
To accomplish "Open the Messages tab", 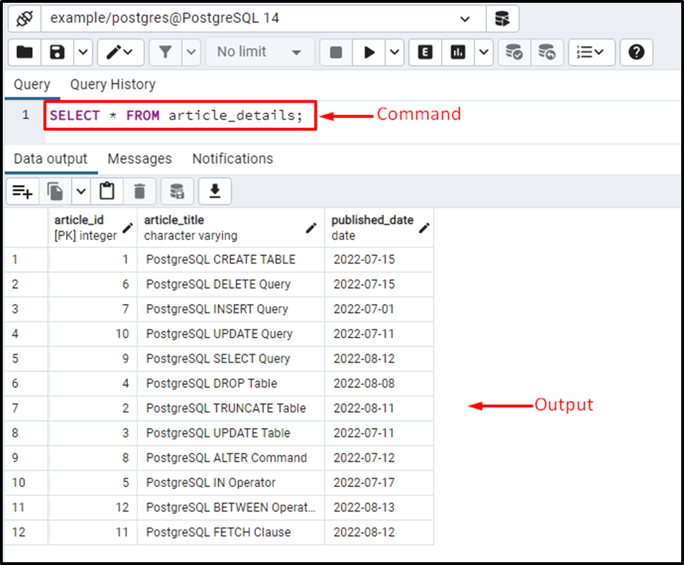I will [139, 159].
